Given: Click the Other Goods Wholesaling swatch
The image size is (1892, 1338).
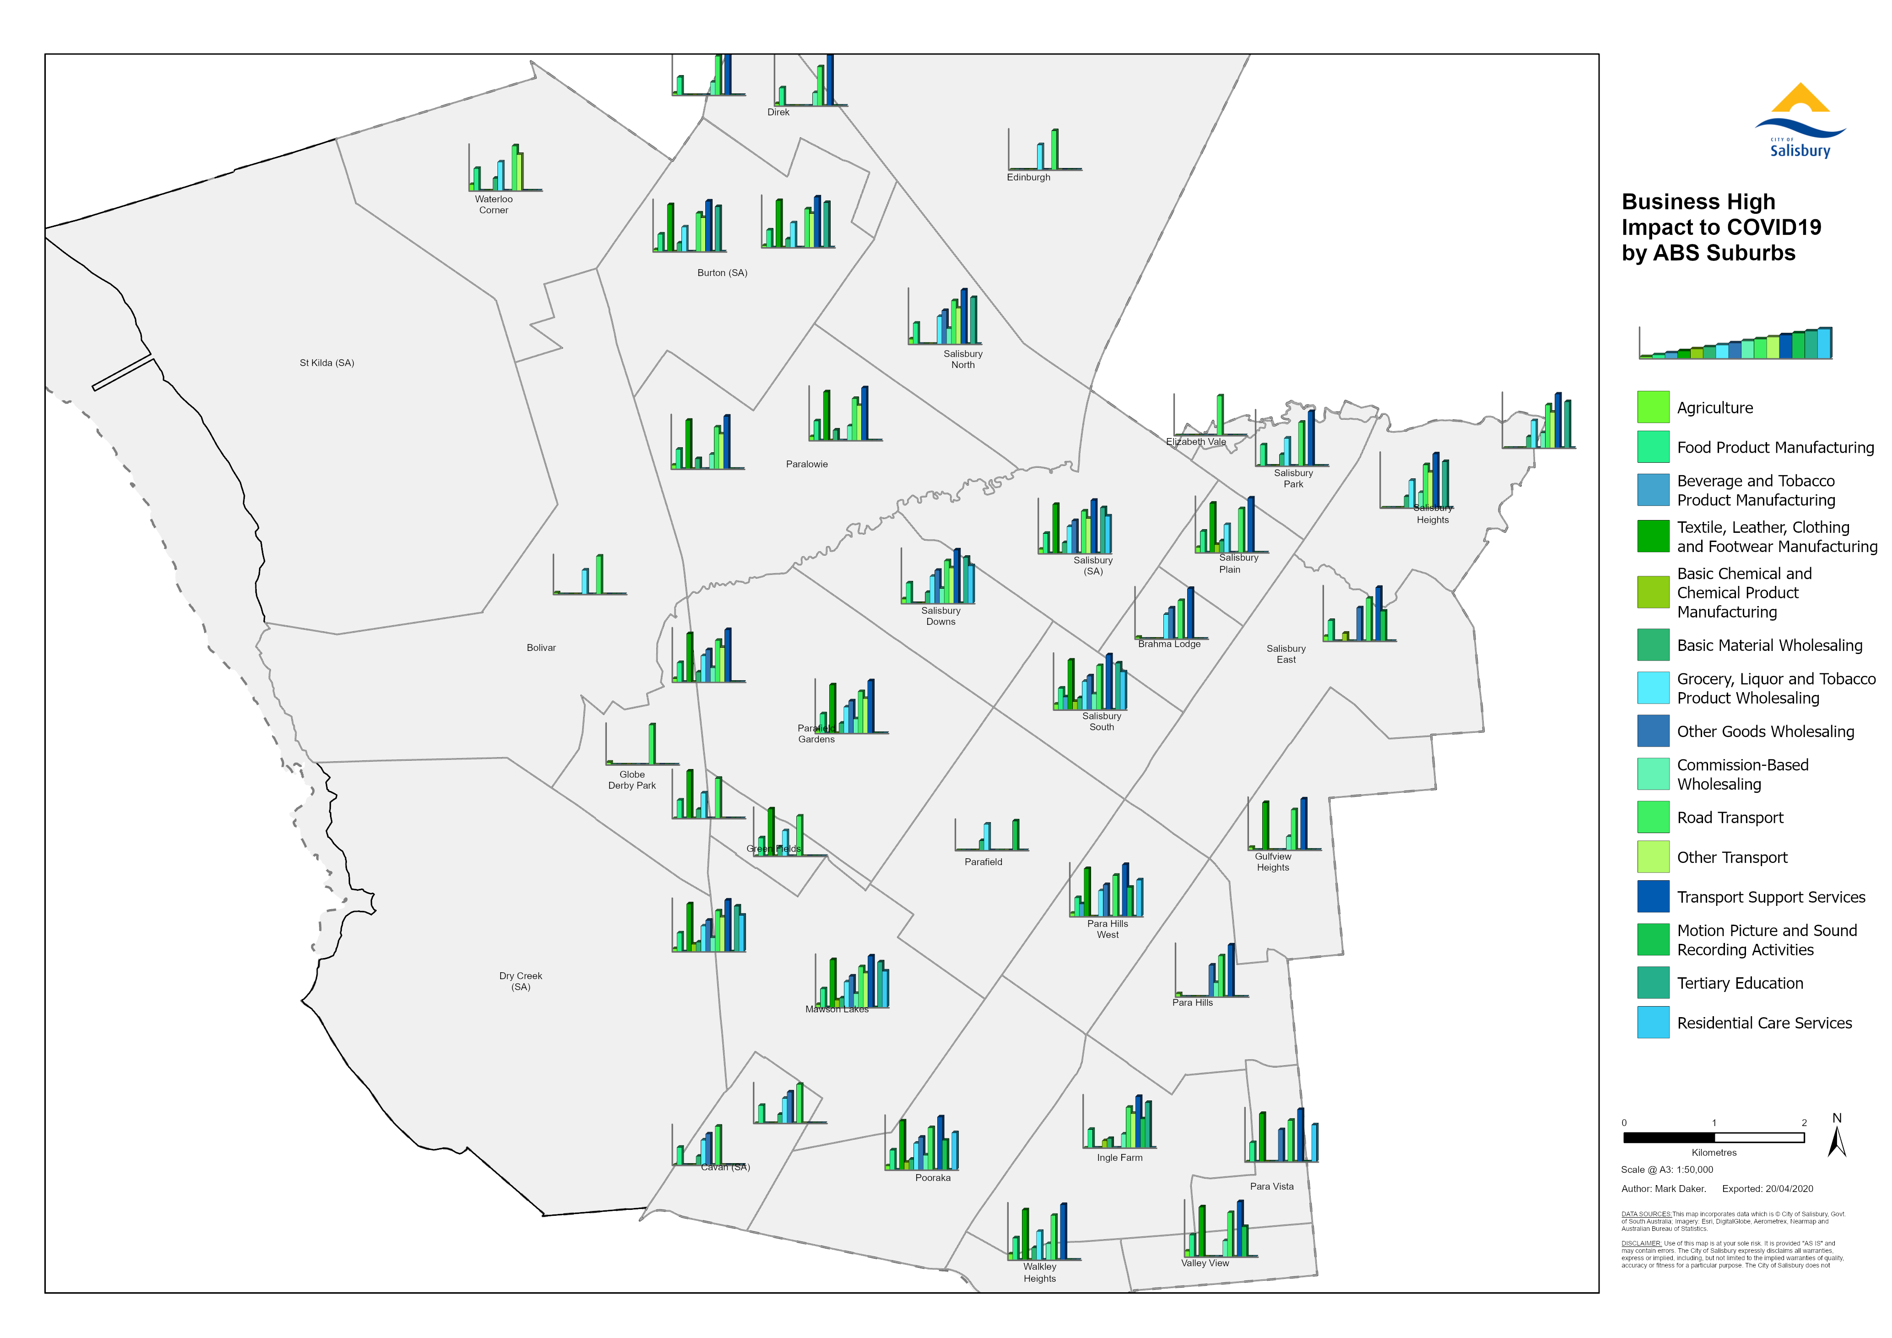Looking at the screenshot, I should (1653, 731).
